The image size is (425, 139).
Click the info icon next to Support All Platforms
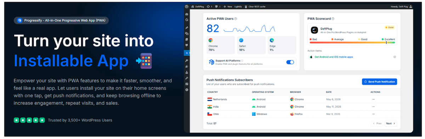click(243, 61)
